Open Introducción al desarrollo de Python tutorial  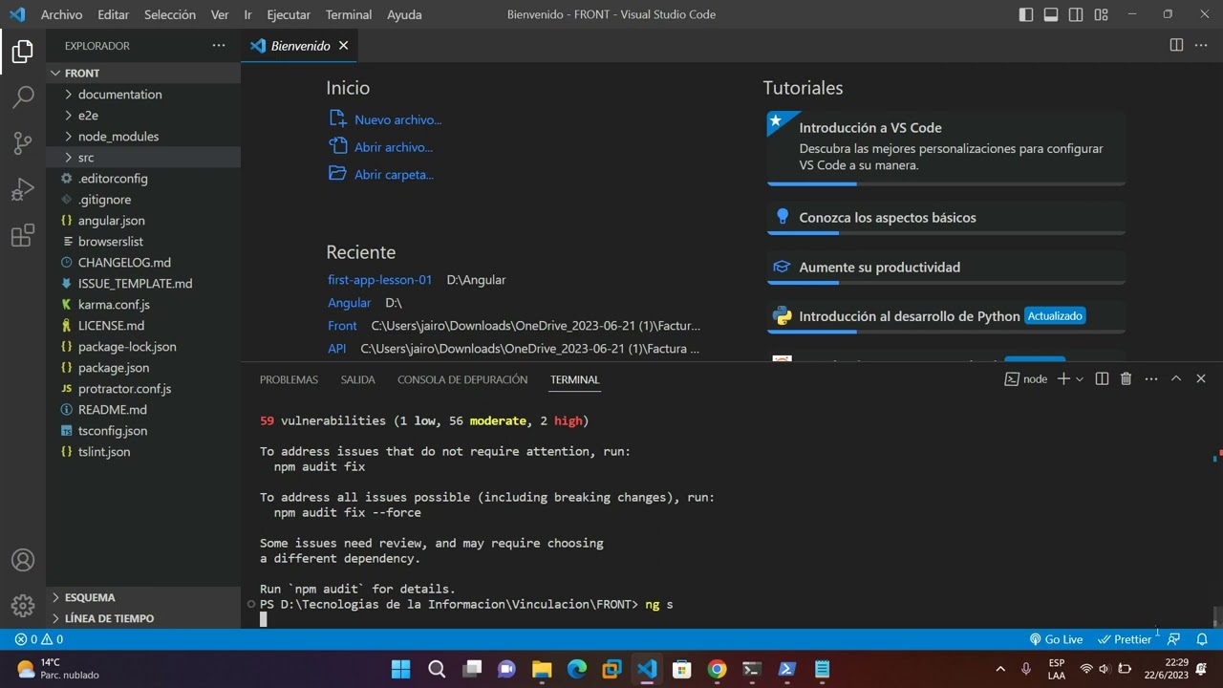coord(946,316)
